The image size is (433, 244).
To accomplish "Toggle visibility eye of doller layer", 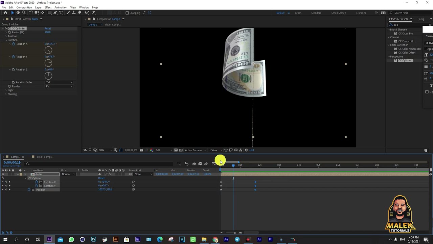I will click(x=3, y=174).
